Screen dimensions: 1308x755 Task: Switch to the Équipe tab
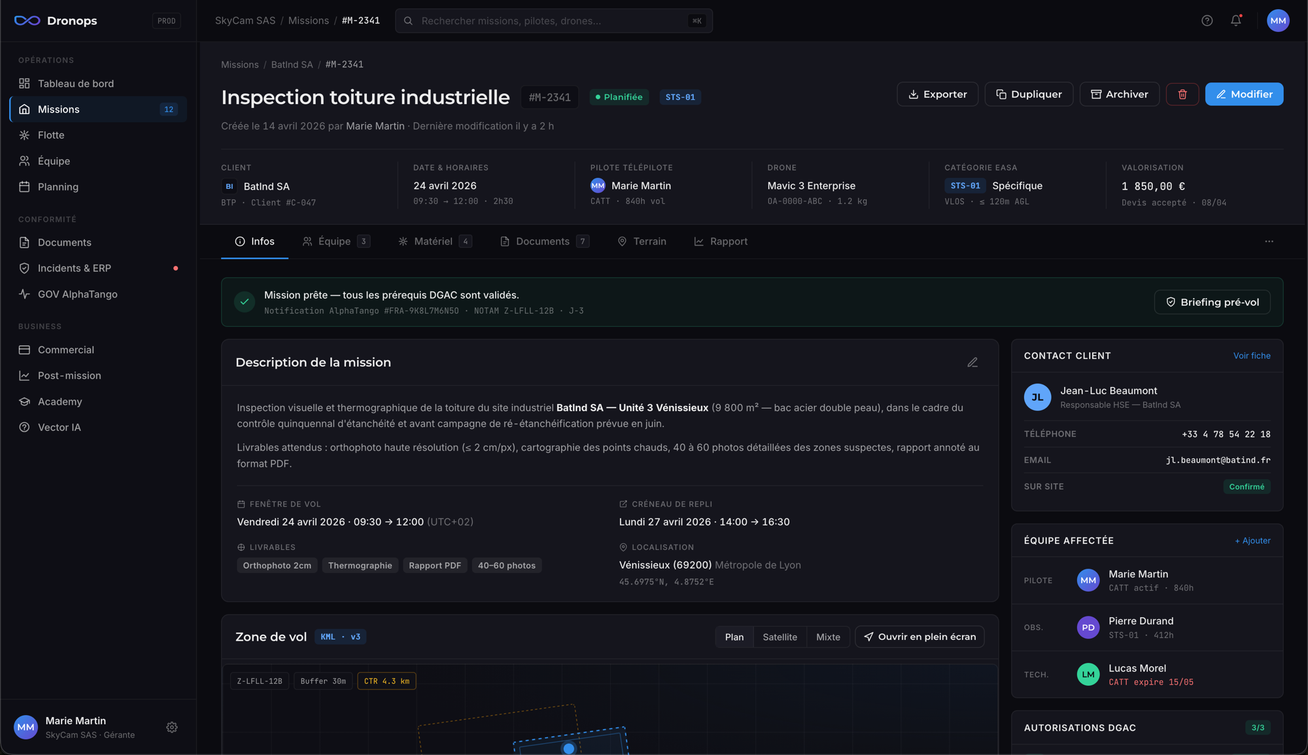click(336, 242)
